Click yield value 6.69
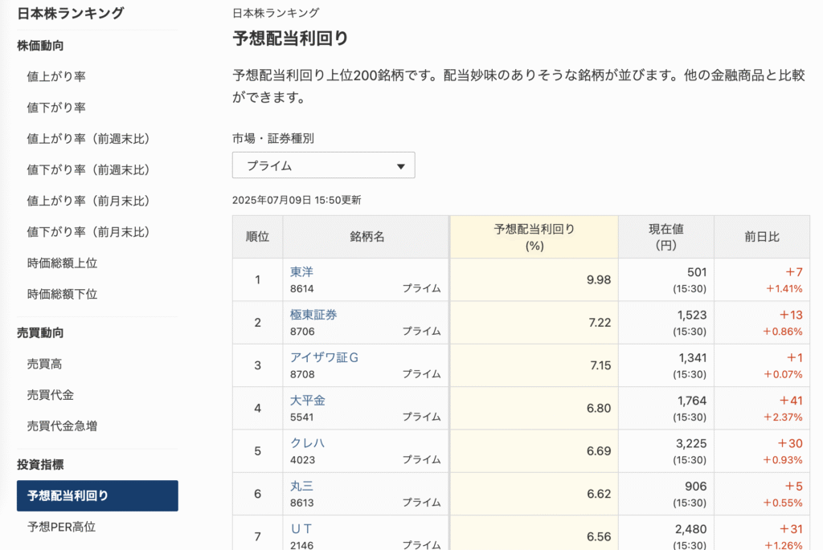This screenshot has width=823, height=550. click(599, 451)
